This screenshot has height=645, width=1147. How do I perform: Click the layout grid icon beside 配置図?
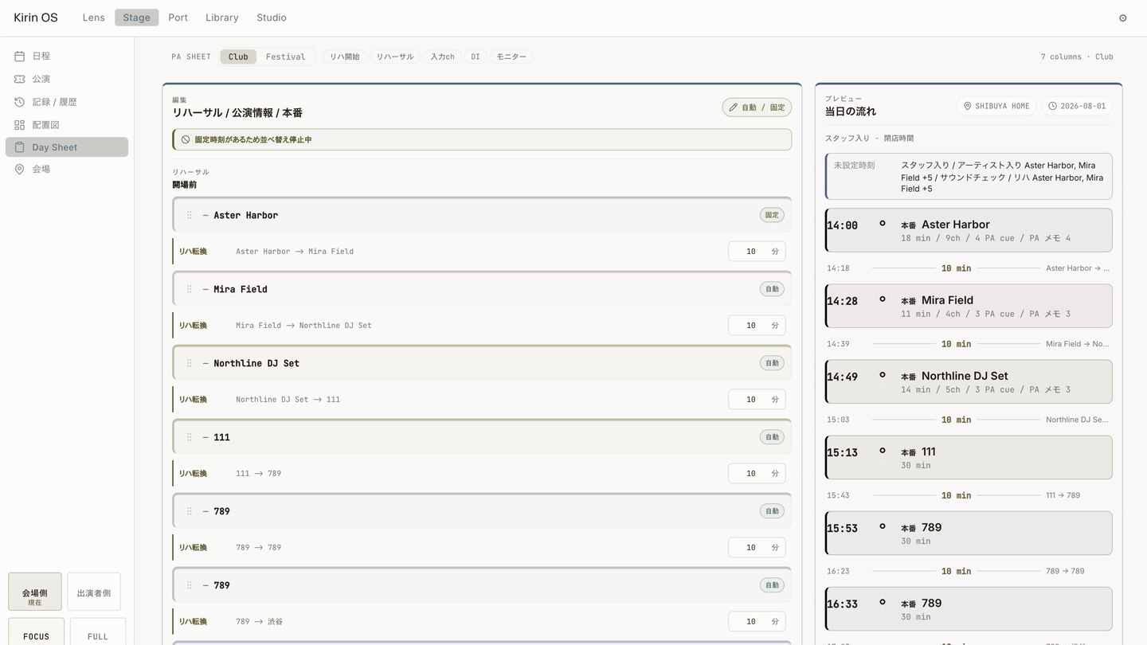19,125
